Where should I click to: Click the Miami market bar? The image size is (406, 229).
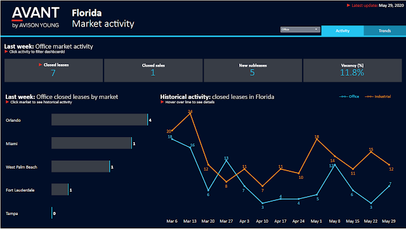[91, 143]
